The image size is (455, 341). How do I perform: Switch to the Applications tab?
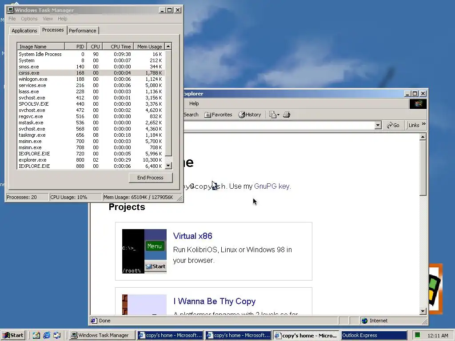(24, 31)
